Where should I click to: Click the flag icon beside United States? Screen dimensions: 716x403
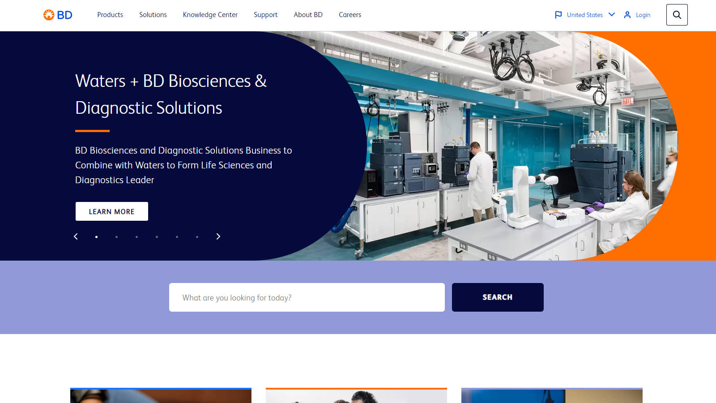[x=558, y=15]
